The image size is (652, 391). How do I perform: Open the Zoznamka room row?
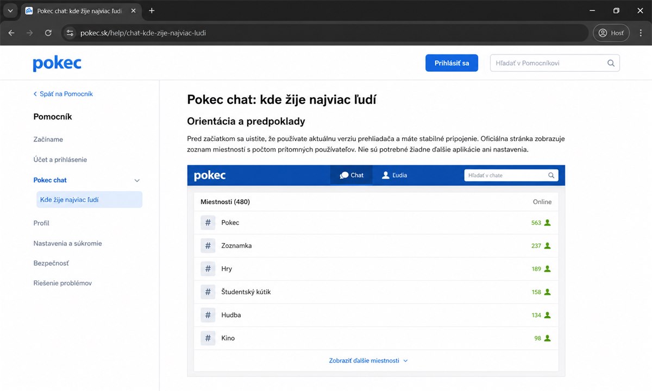tap(376, 246)
